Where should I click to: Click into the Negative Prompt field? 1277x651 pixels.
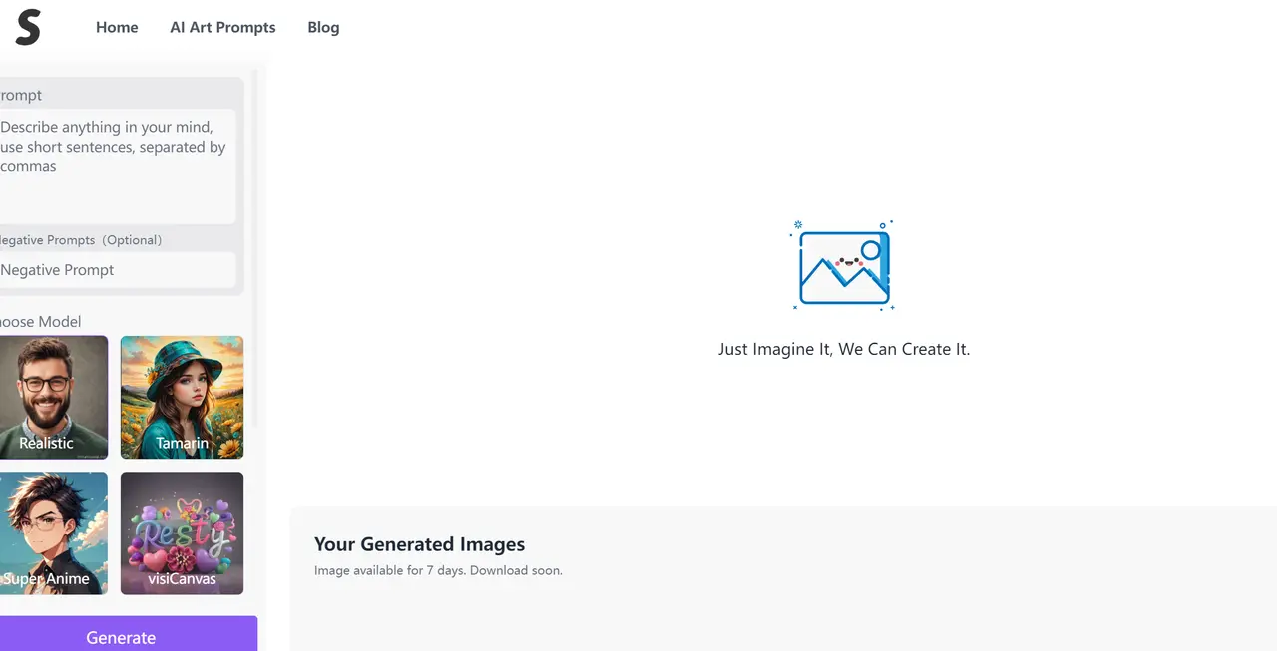(x=115, y=270)
